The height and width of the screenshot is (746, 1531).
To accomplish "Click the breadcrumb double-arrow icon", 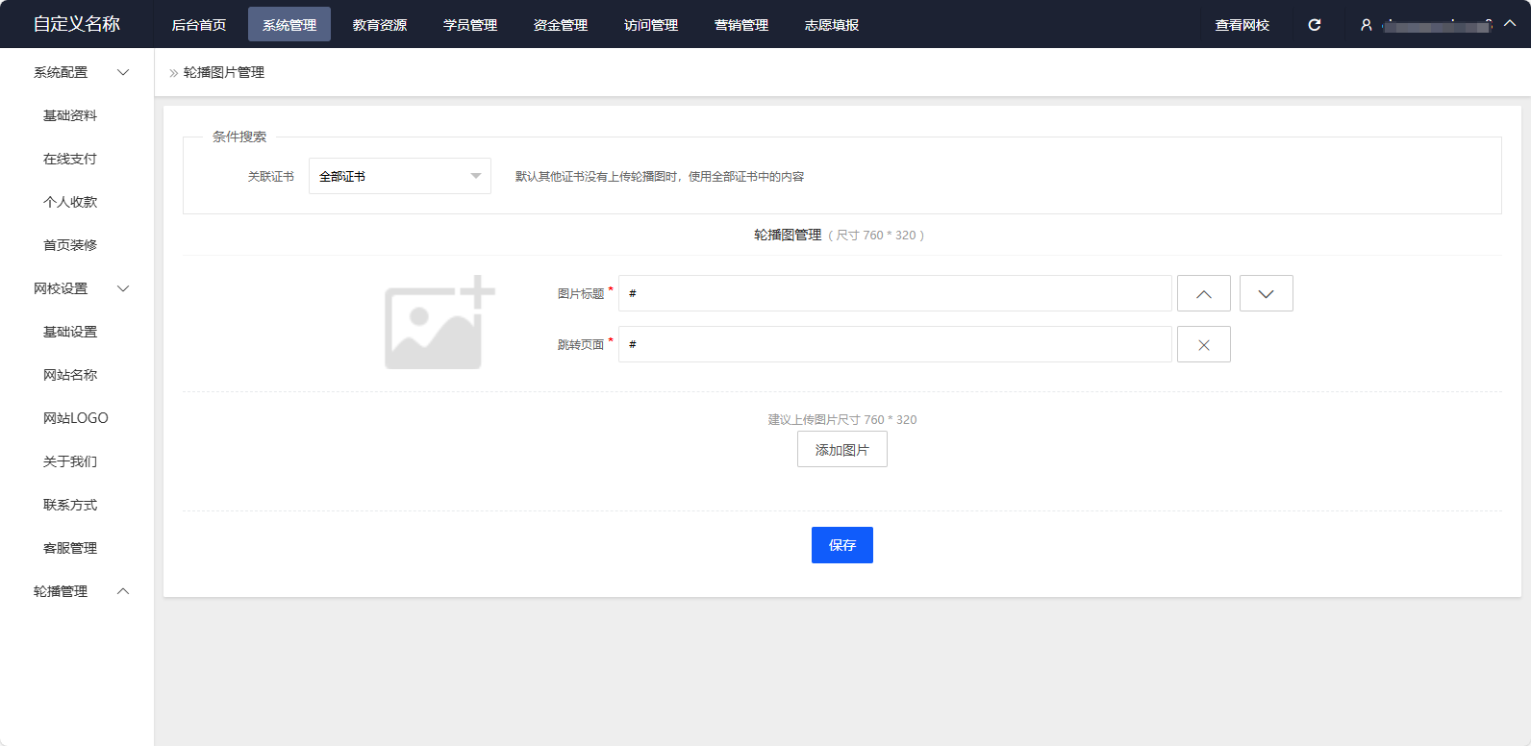I will point(174,73).
